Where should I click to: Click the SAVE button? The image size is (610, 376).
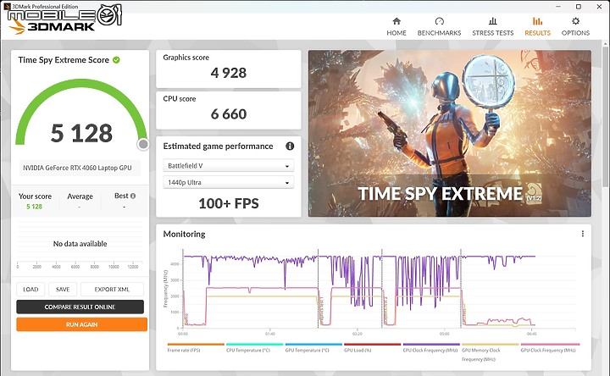click(x=62, y=290)
